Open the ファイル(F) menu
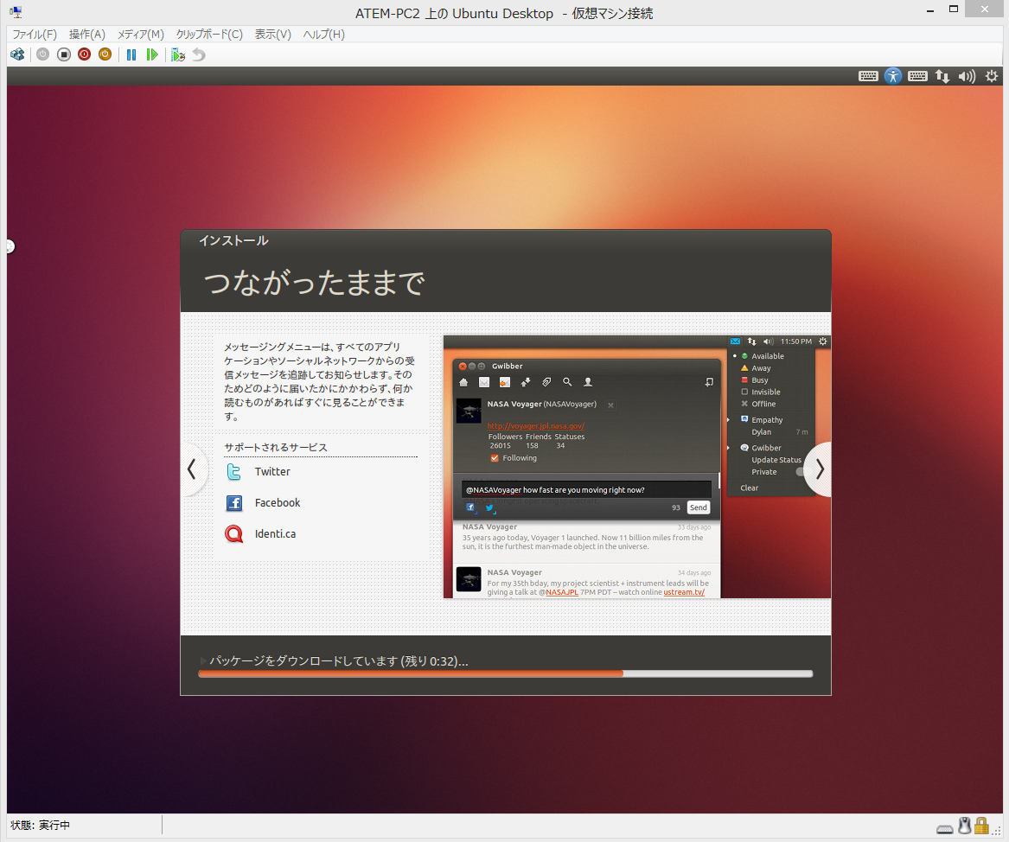1009x842 pixels. pyautogui.click(x=35, y=34)
